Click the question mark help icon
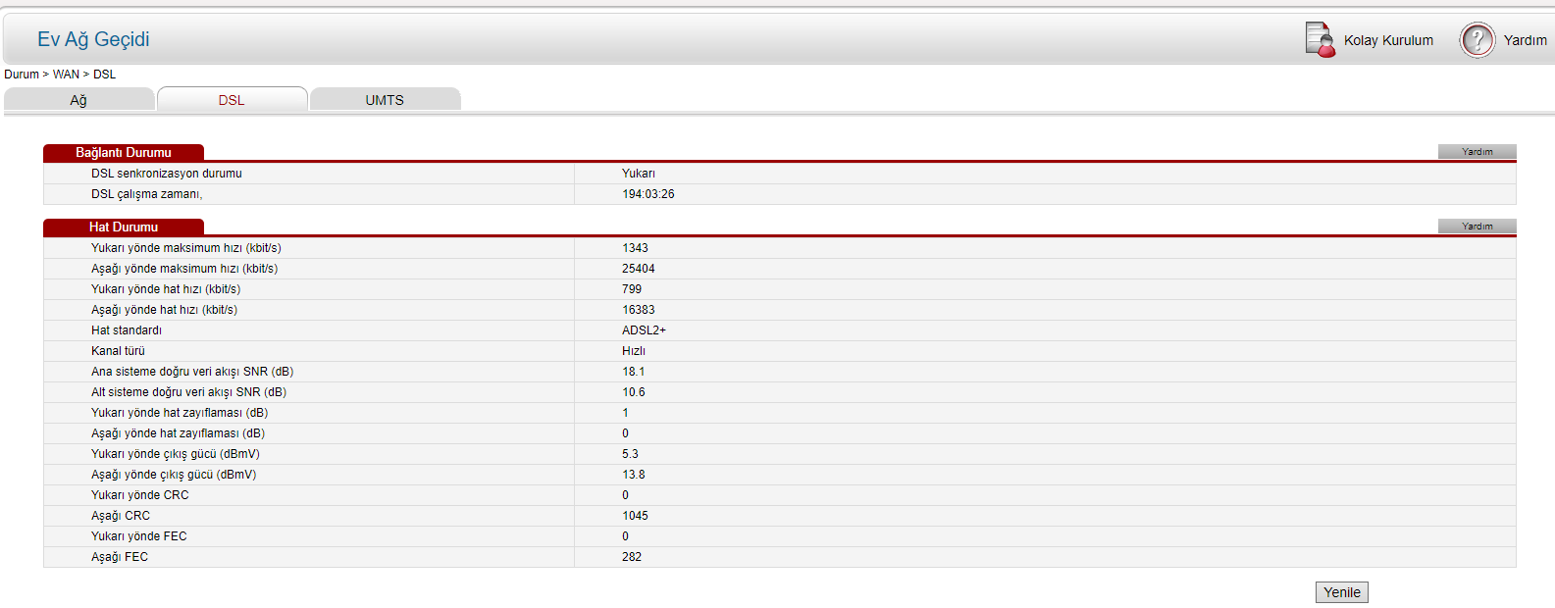This screenshot has width=1555, height=608. pyautogui.click(x=1477, y=40)
